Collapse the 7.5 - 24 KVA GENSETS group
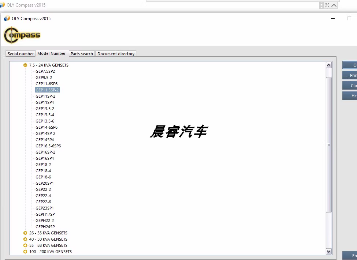Image resolution: width=357 pixels, height=260 pixels. 25,65
